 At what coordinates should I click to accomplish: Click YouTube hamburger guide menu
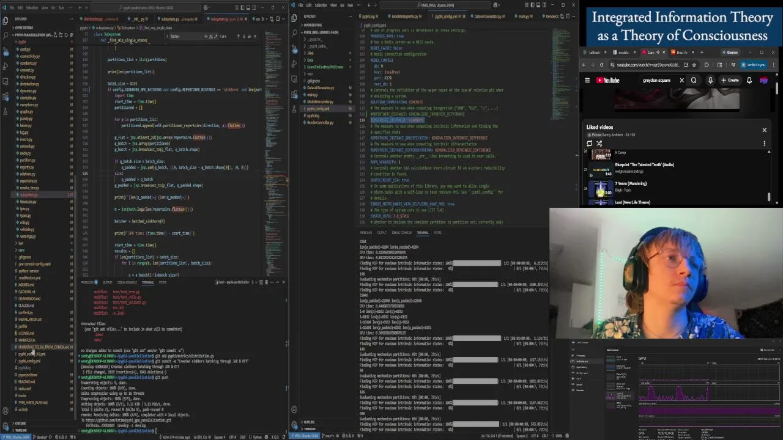click(587, 80)
